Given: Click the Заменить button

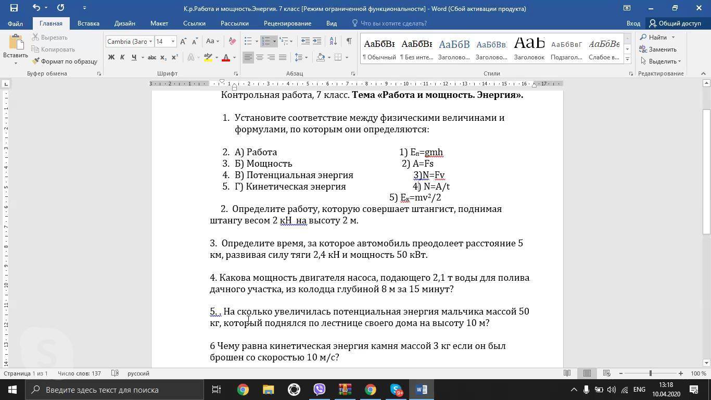Looking at the screenshot, I should click(658, 49).
